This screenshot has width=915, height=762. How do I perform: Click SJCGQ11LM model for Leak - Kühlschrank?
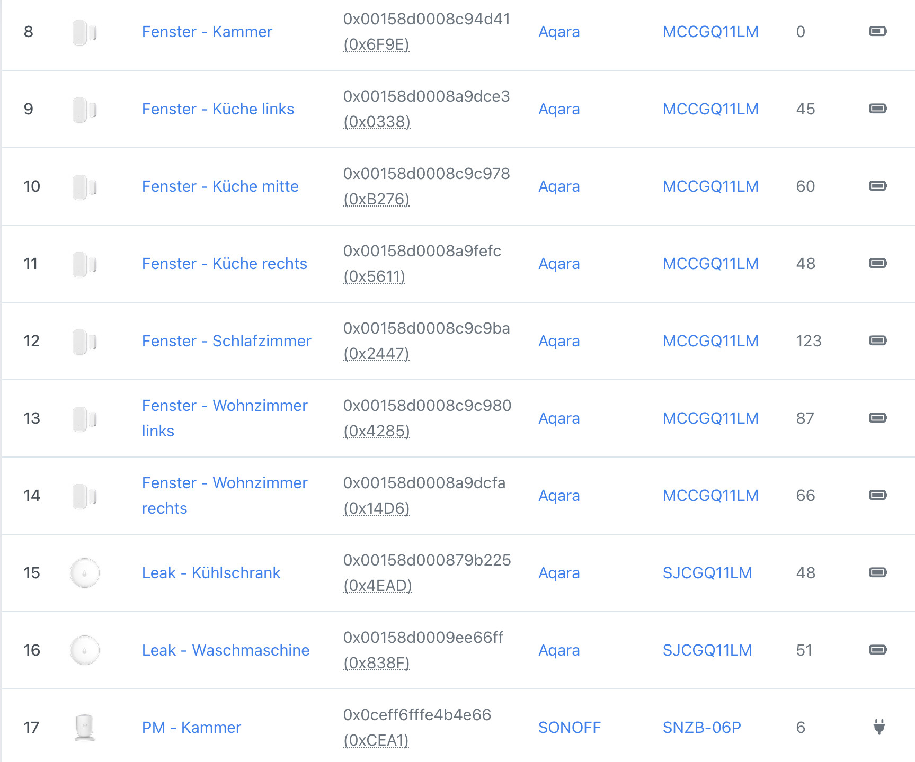click(x=707, y=573)
